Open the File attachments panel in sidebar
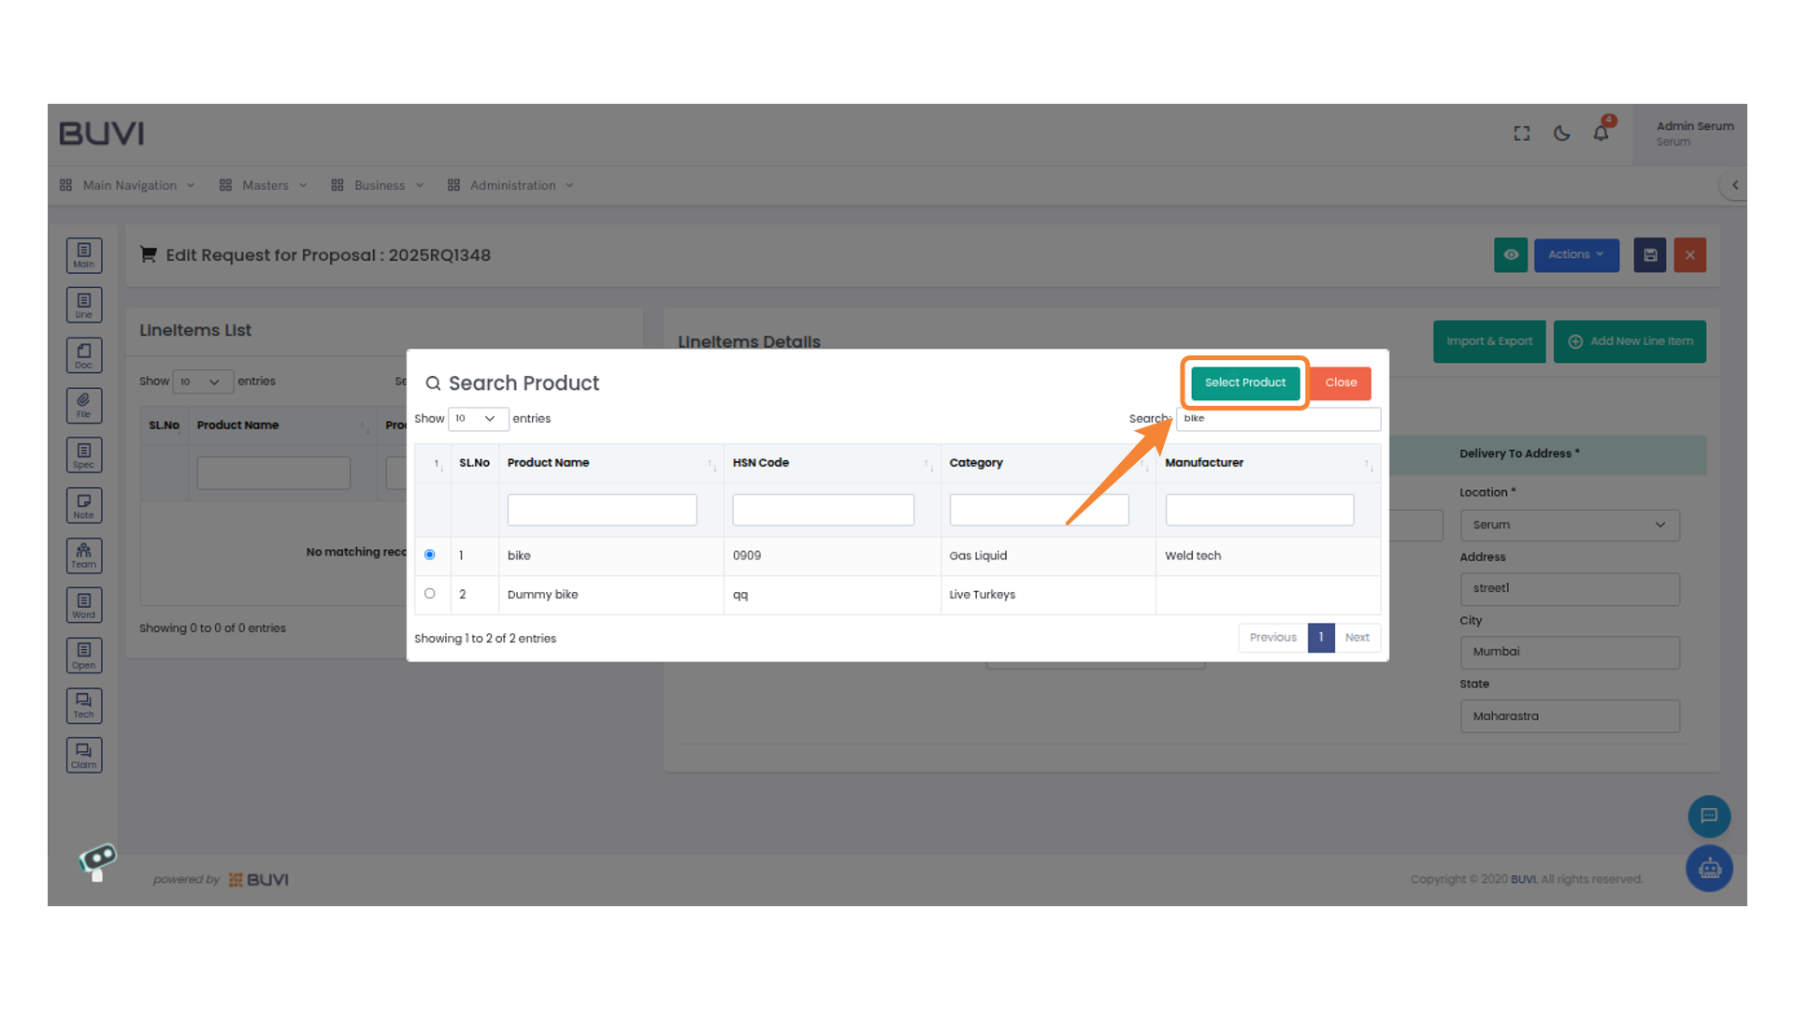The image size is (1795, 1010). pyautogui.click(x=84, y=405)
